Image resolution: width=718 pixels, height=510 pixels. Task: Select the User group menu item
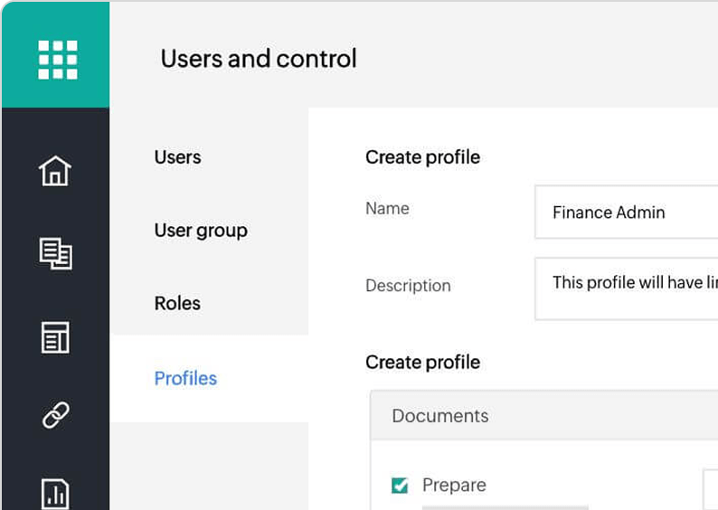(x=201, y=231)
